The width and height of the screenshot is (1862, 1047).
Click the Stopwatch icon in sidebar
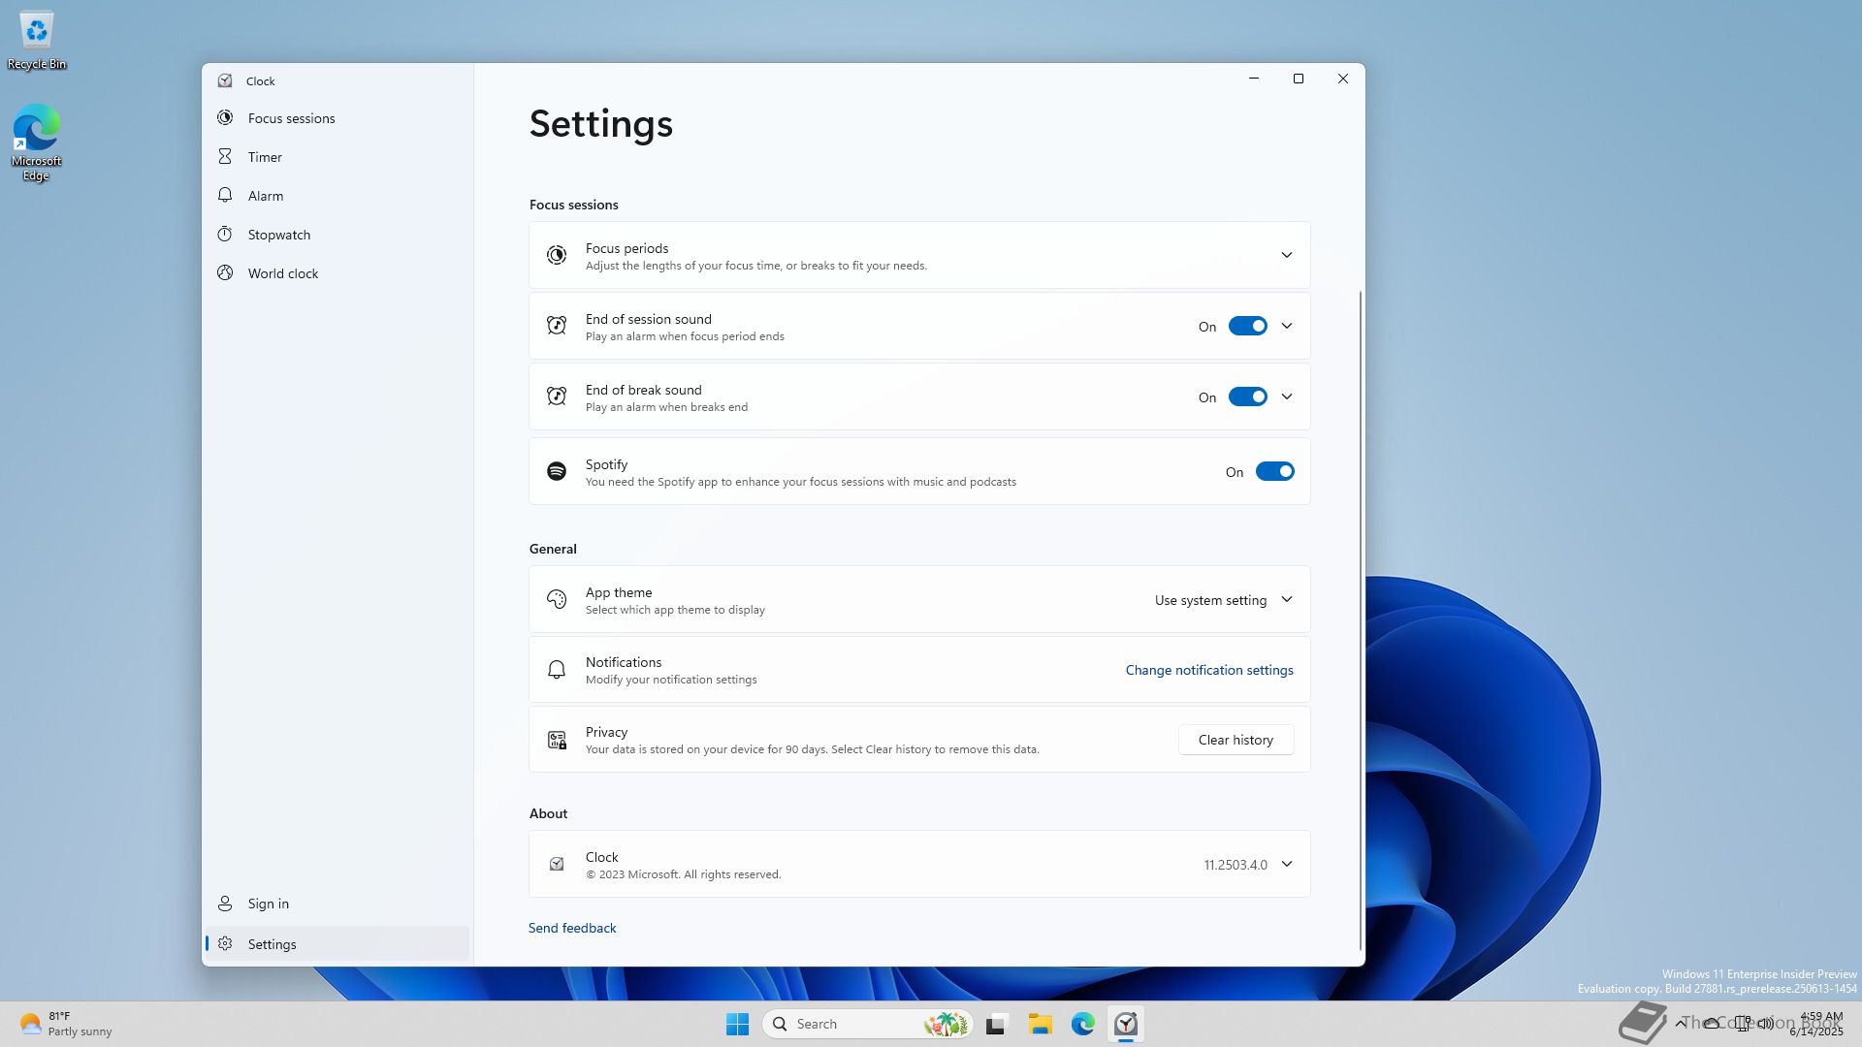[x=225, y=235]
